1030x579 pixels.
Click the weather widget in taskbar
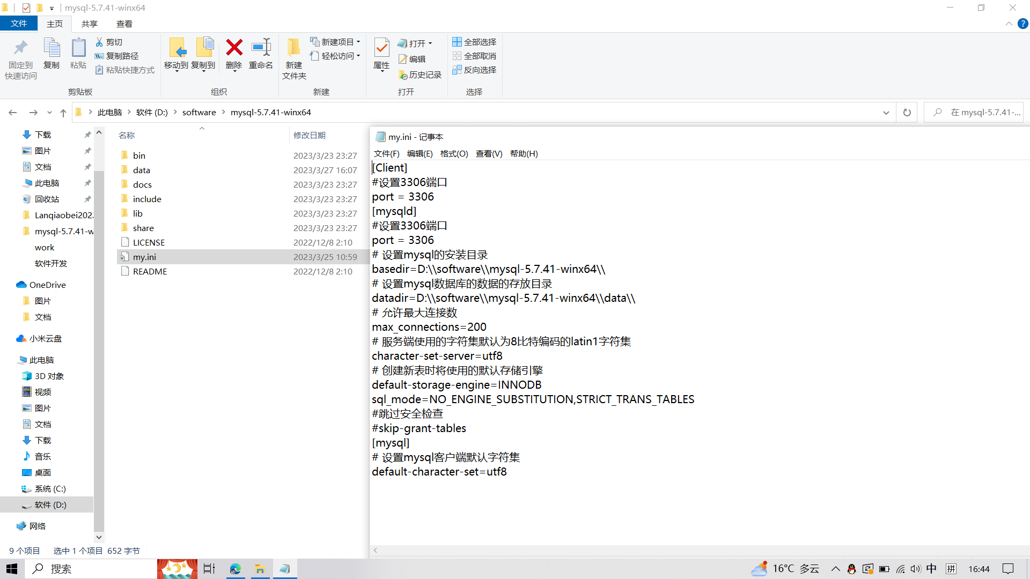pyautogui.click(x=785, y=569)
